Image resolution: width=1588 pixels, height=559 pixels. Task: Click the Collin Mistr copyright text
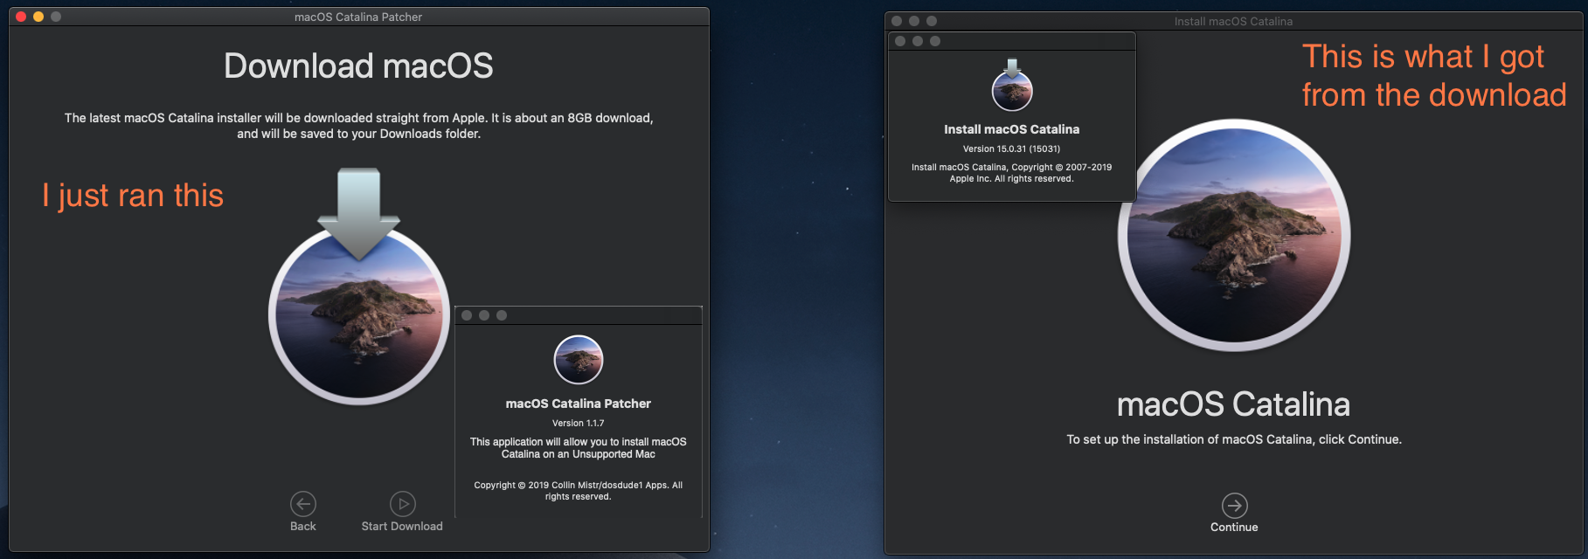[x=579, y=491]
